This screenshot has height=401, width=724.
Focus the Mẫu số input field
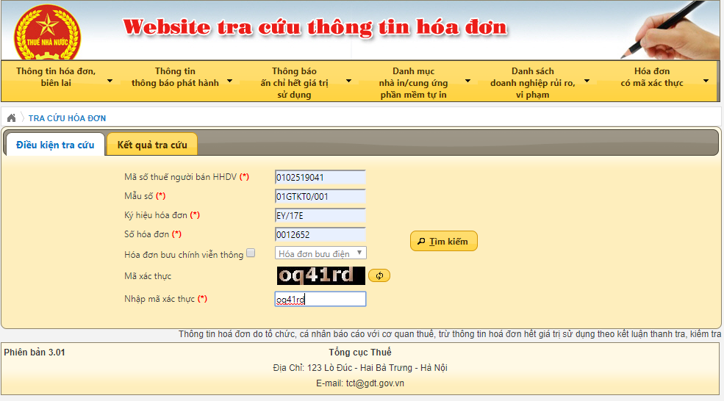tap(320, 197)
